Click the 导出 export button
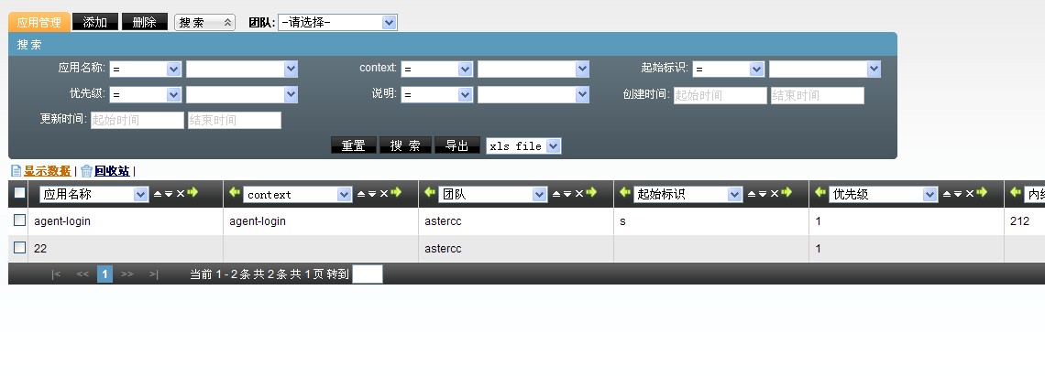The width and height of the screenshot is (1045, 376). click(456, 145)
